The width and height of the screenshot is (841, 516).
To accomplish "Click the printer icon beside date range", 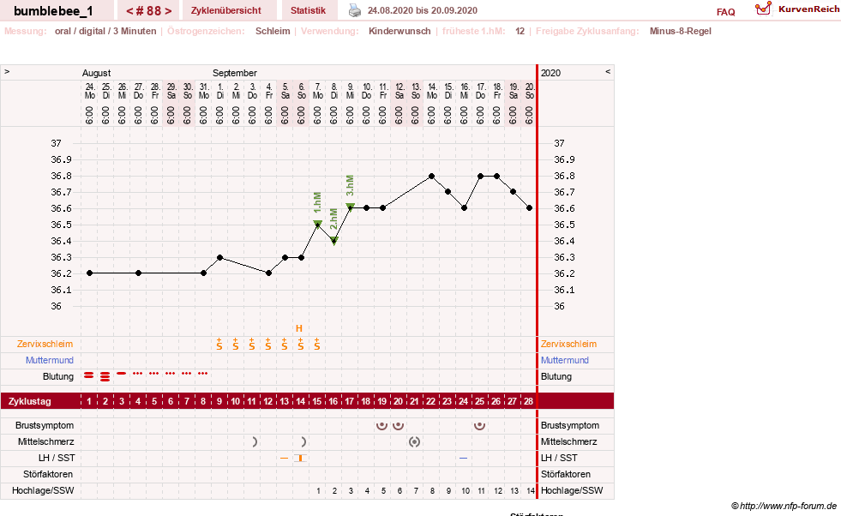I will click(355, 10).
